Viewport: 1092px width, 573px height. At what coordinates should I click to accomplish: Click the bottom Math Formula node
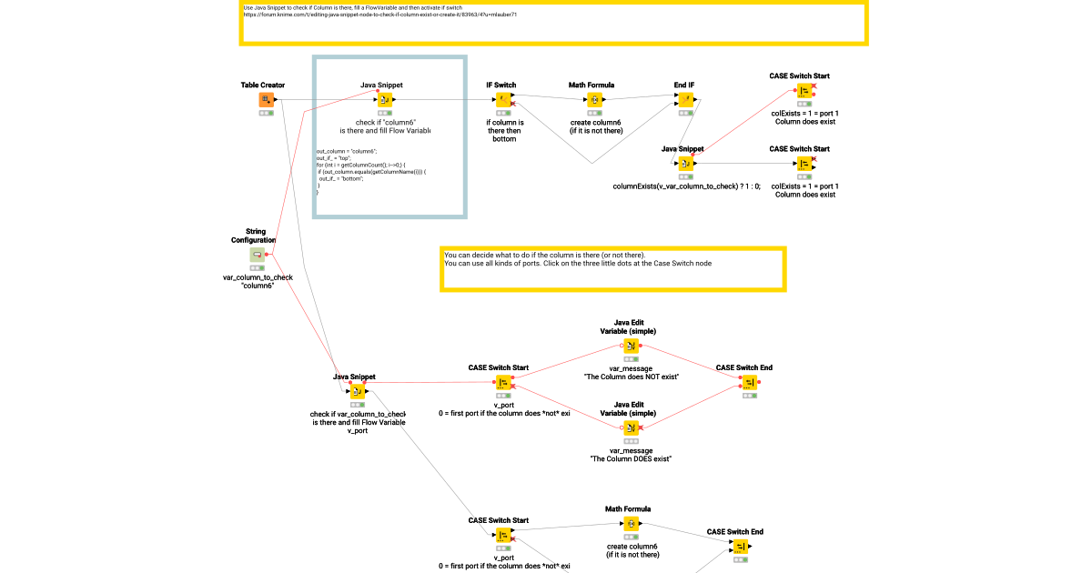tap(631, 524)
